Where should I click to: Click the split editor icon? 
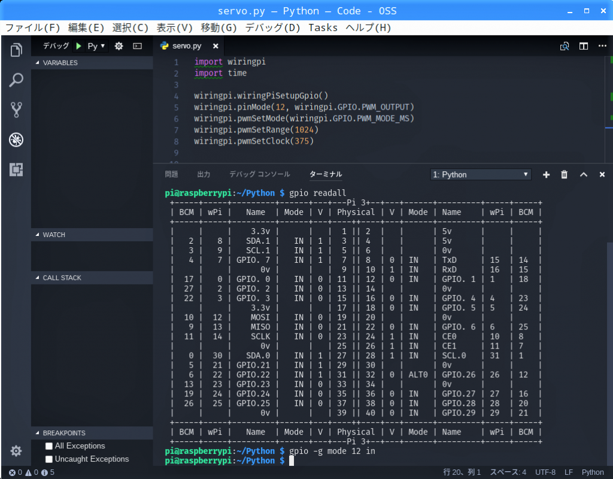pyautogui.click(x=583, y=46)
